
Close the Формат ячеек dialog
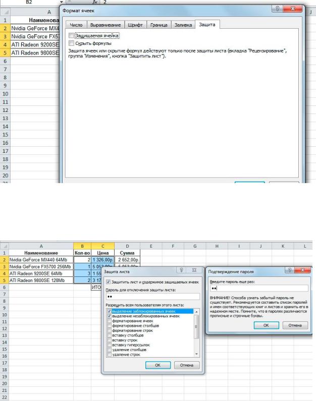tap(293, 9)
